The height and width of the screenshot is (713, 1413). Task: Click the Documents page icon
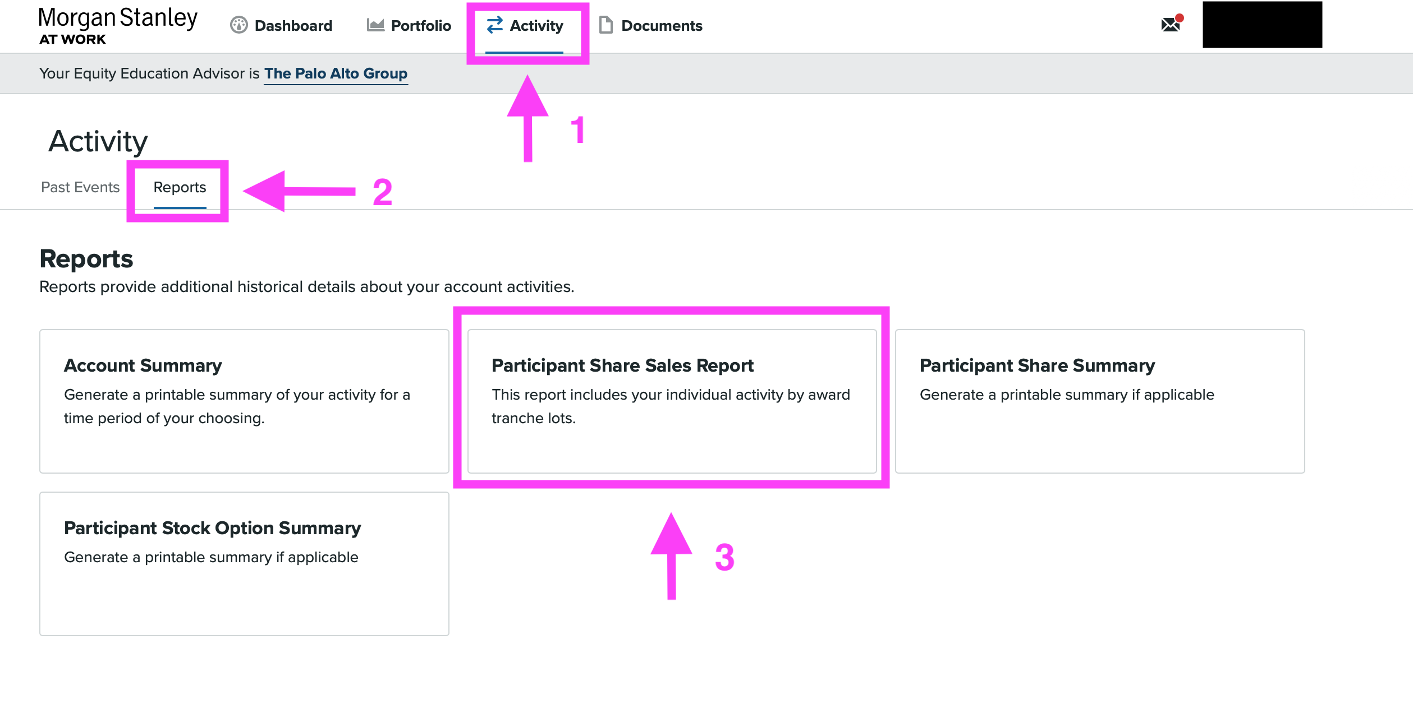[605, 25]
